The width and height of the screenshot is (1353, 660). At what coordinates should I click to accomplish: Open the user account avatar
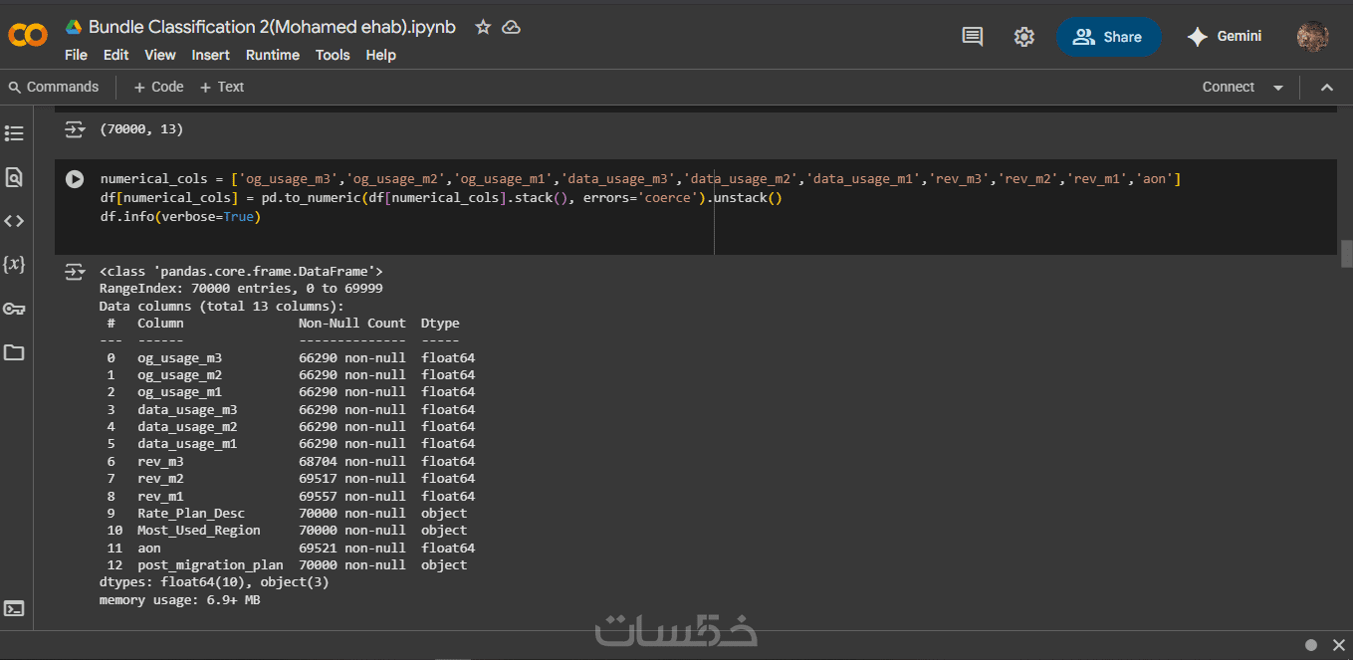(x=1312, y=37)
